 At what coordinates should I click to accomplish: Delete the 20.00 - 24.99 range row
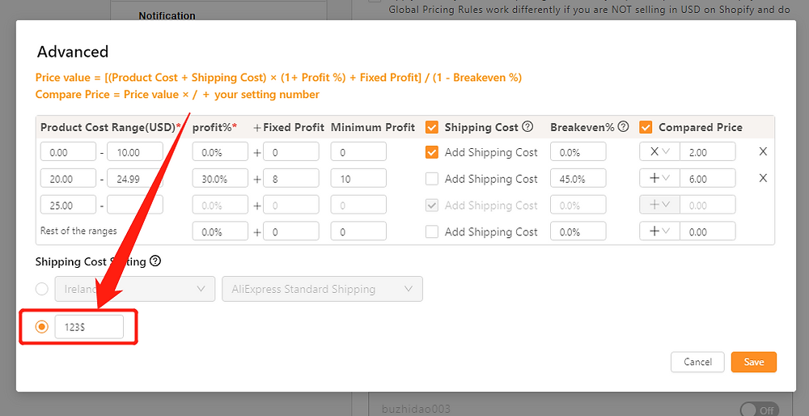tap(763, 178)
